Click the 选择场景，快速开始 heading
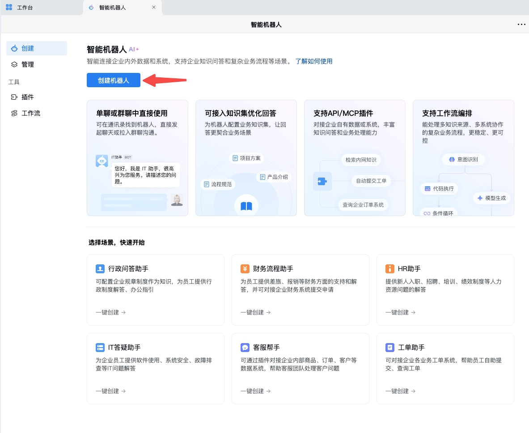The image size is (529, 433). click(116, 242)
